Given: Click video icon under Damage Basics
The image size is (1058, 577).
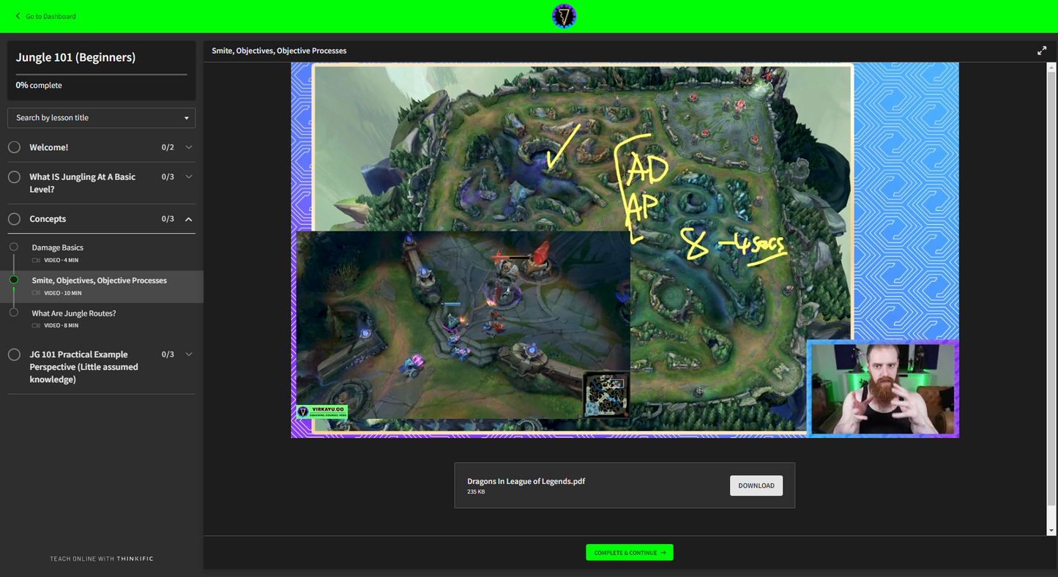Looking at the screenshot, I should pyautogui.click(x=36, y=261).
